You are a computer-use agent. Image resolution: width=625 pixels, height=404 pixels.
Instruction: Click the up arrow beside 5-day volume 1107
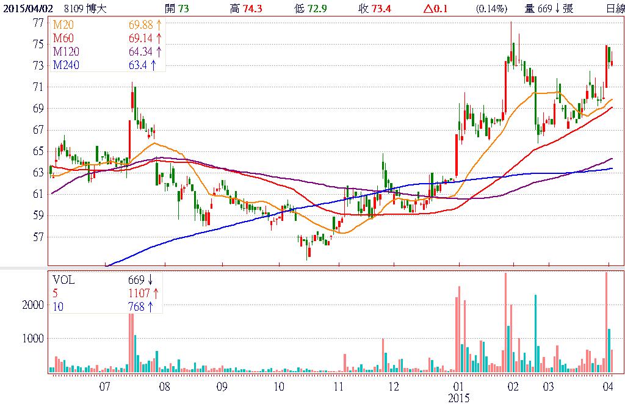tap(154, 294)
